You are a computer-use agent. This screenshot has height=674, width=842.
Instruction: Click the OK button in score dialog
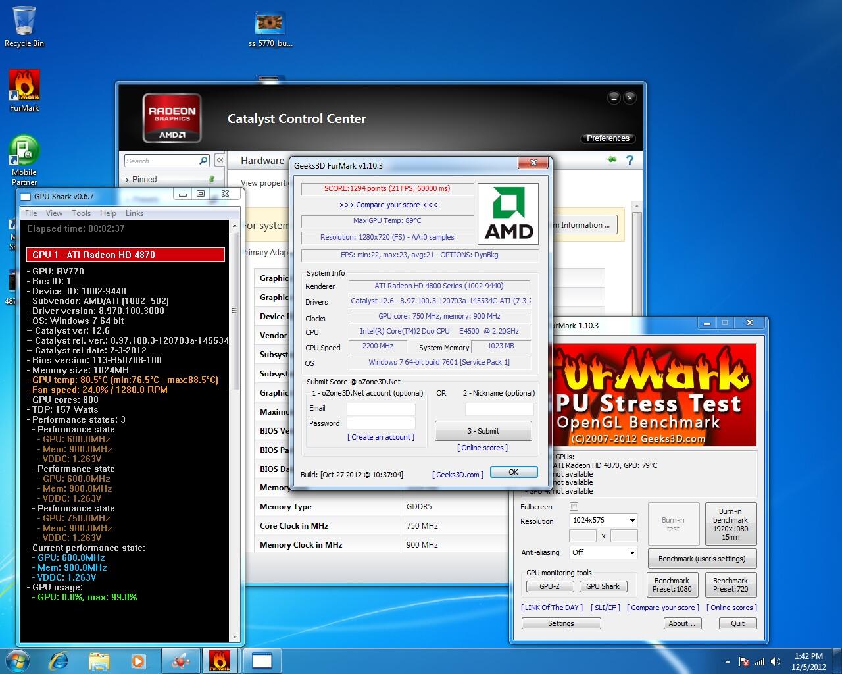click(514, 472)
